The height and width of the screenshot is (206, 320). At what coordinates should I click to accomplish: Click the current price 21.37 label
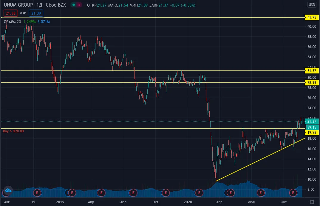[312, 122]
